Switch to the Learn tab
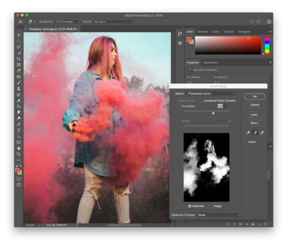 [x=216, y=31]
